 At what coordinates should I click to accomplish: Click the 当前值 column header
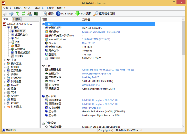point(118,19)
